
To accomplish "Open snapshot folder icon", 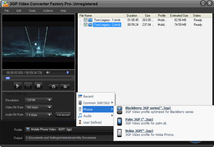I will [65, 86].
